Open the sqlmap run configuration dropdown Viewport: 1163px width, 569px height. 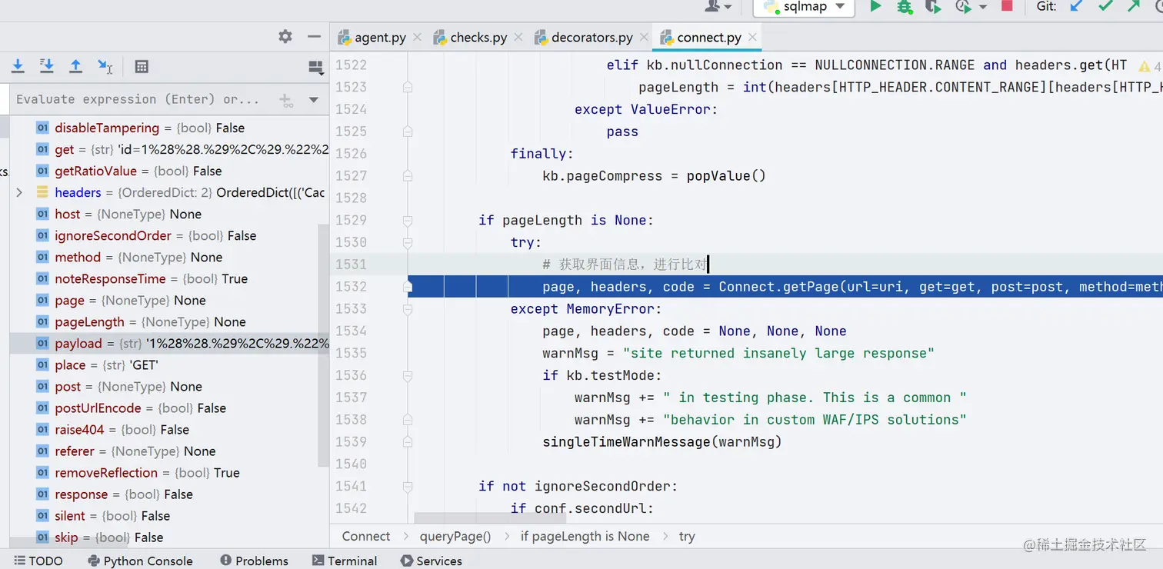[804, 6]
